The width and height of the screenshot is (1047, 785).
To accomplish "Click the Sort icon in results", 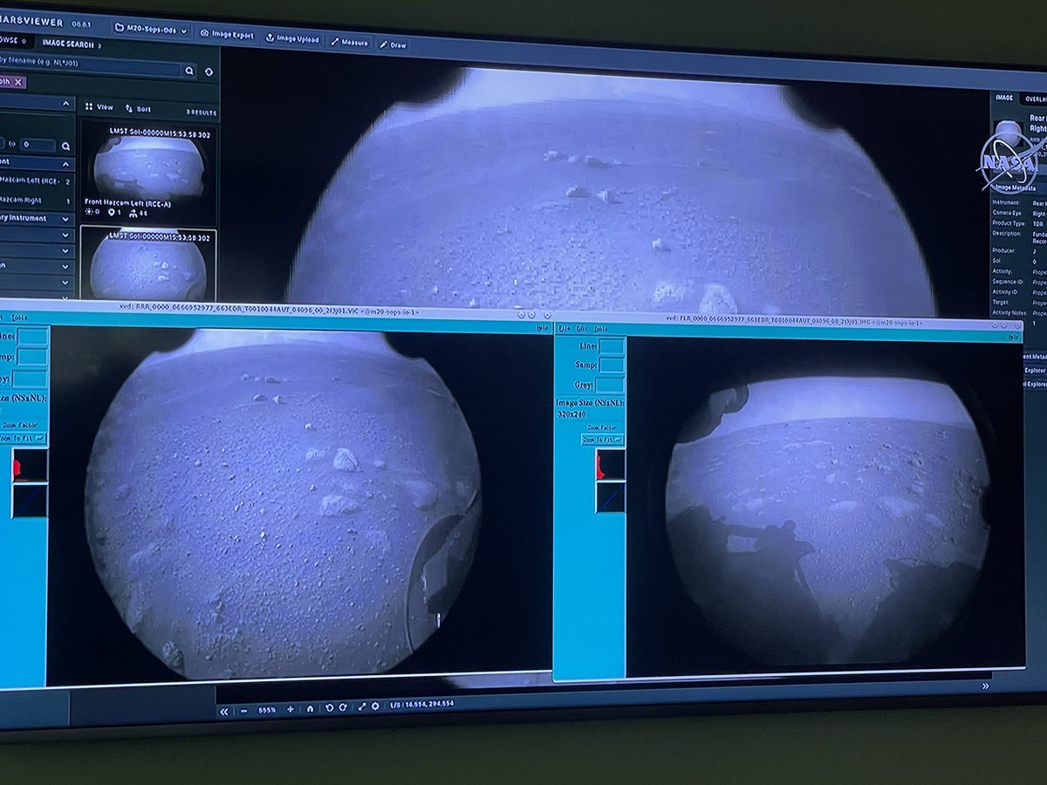I will 138,109.
